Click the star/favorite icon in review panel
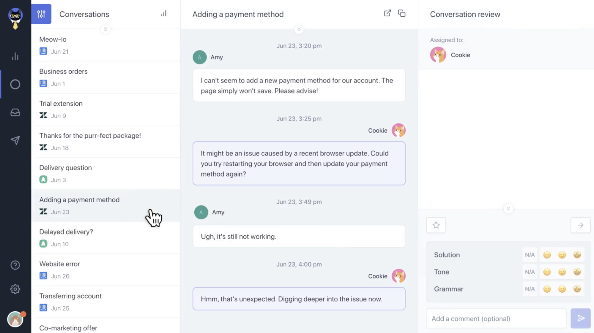The width and height of the screenshot is (594, 333). click(436, 225)
